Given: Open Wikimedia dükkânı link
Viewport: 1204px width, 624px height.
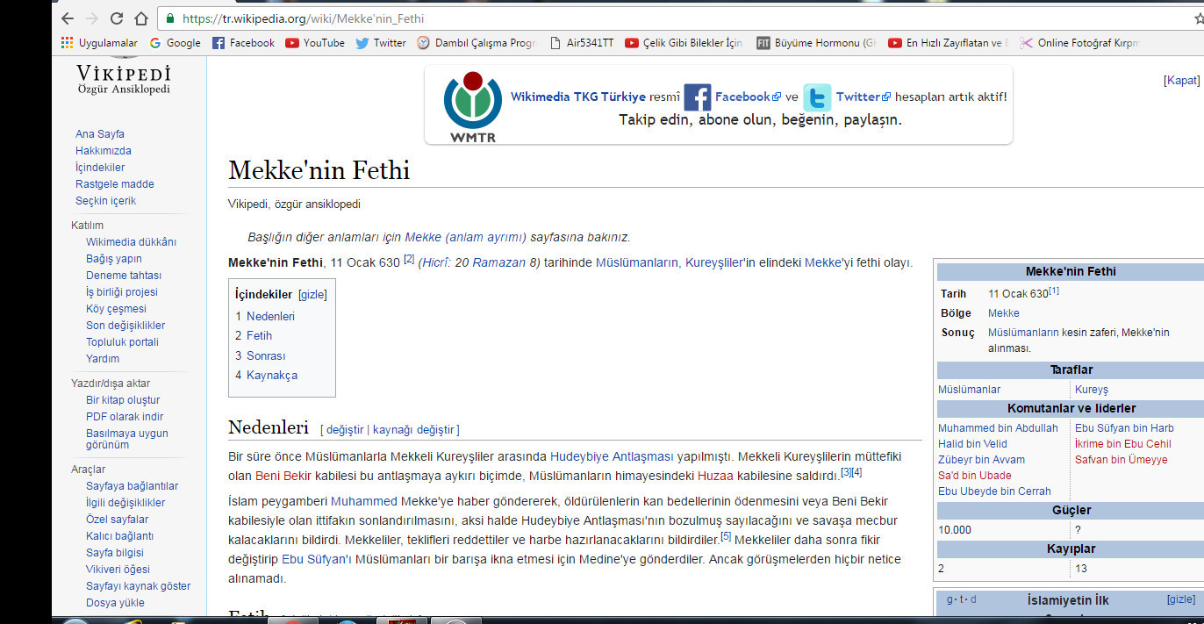Looking at the screenshot, I should point(132,242).
